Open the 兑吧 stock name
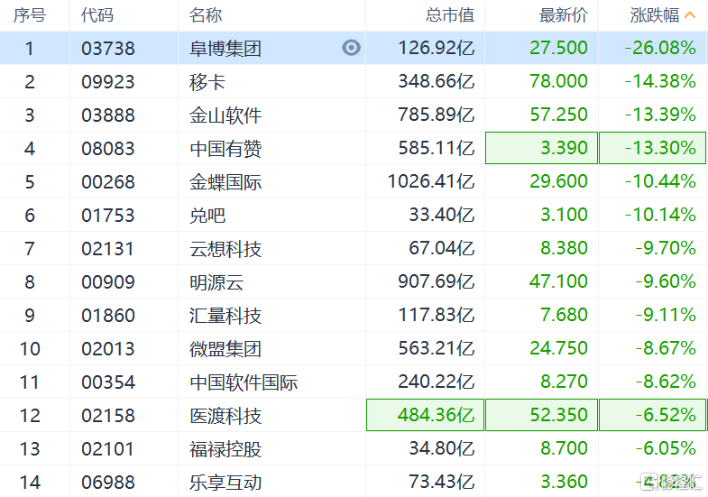Viewport: 708px width, 497px height. pos(207,216)
